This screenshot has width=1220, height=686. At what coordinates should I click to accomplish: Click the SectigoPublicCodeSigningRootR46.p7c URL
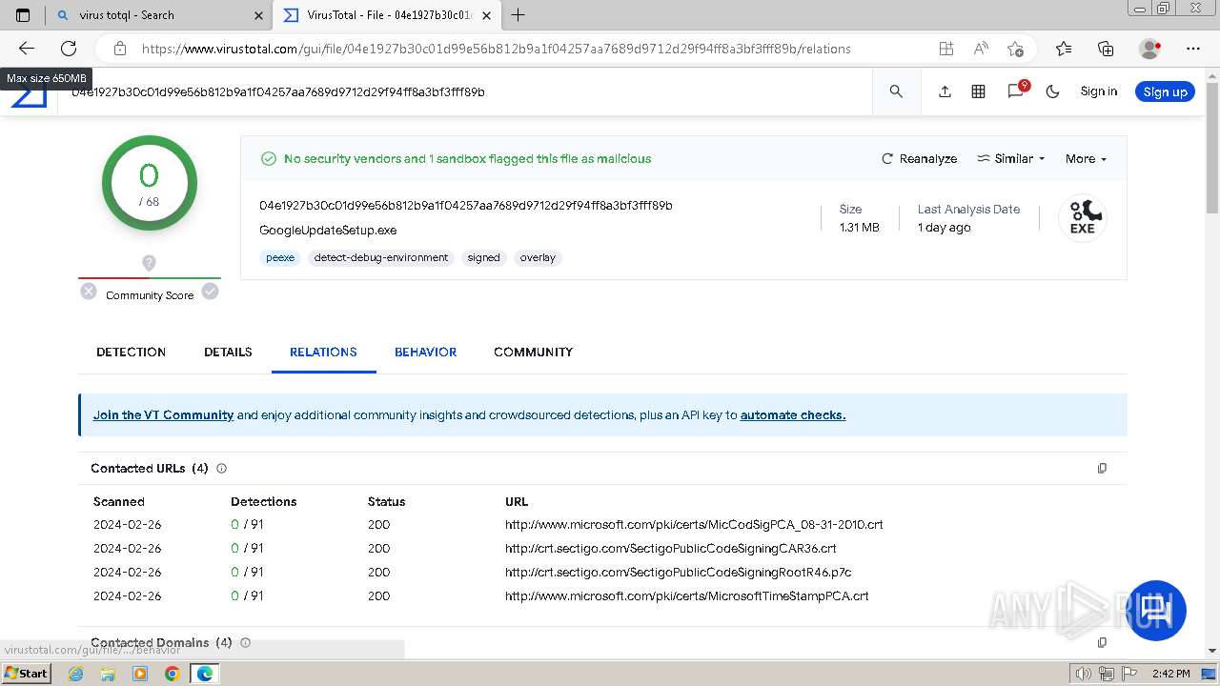(x=678, y=573)
